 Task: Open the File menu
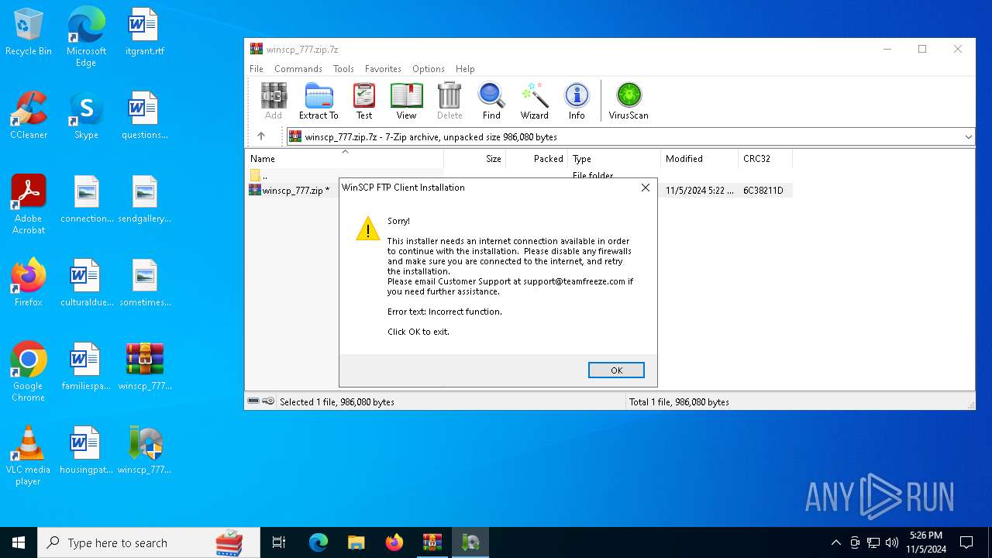pyautogui.click(x=257, y=69)
